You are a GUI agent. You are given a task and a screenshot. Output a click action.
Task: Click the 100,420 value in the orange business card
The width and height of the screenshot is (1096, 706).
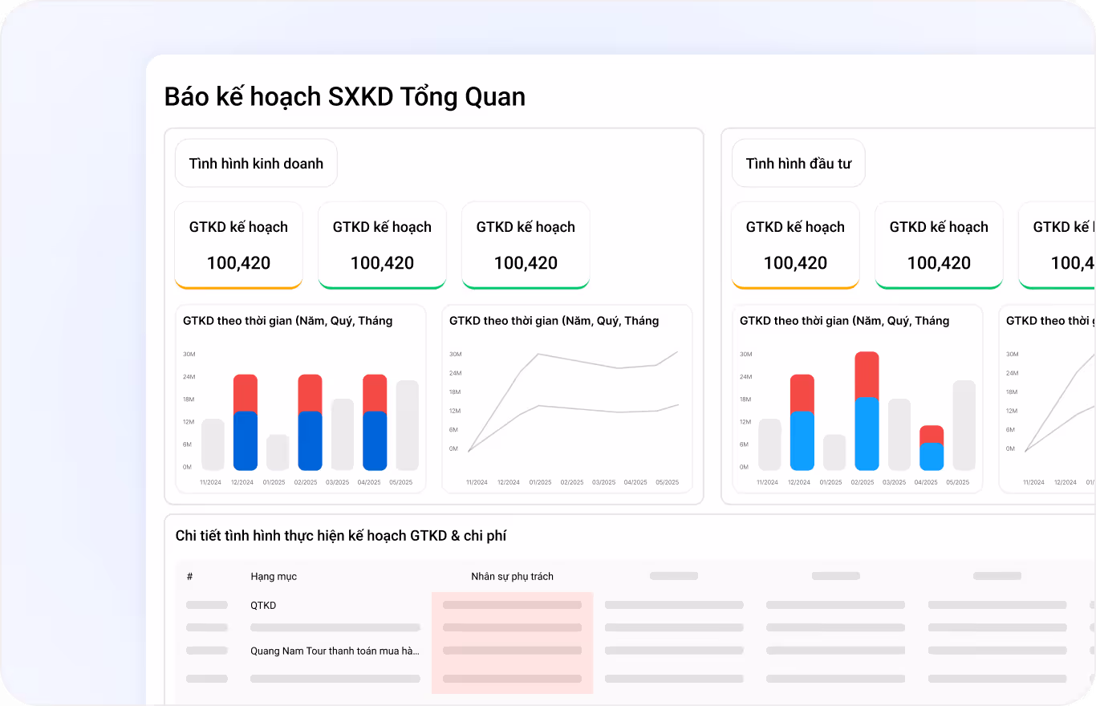[239, 263]
